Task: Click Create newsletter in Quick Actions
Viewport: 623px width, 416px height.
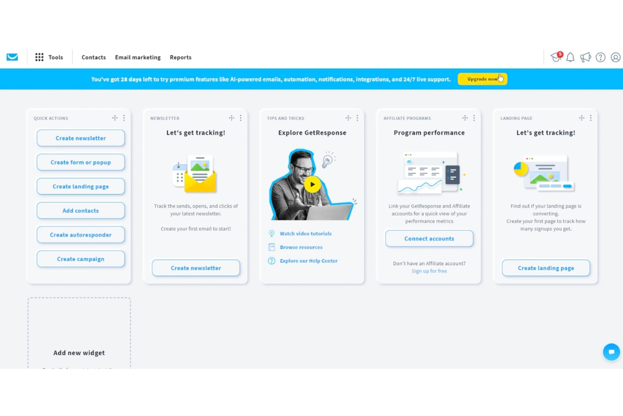Action: point(81,138)
